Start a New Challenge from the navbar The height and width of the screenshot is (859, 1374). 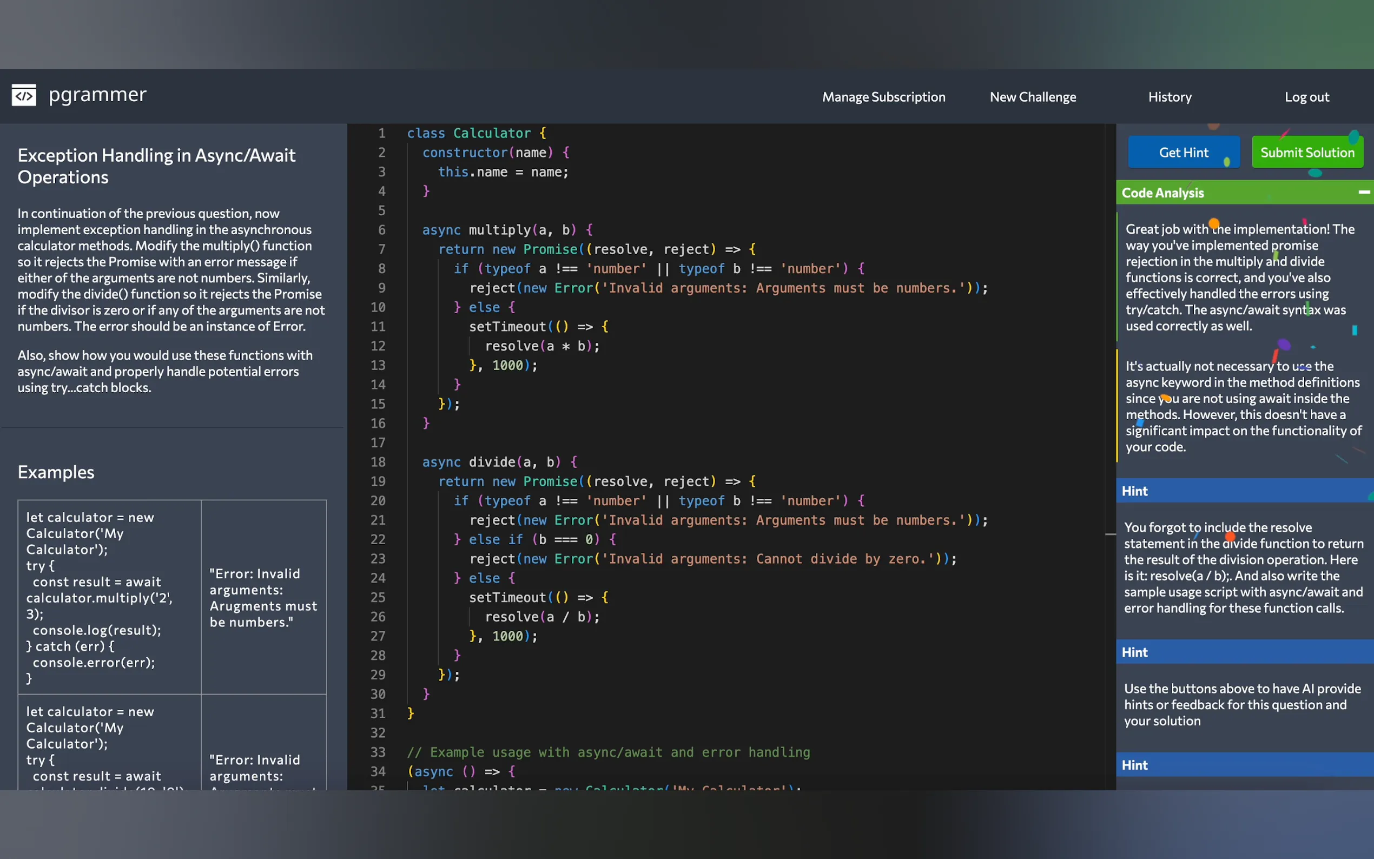[1032, 97]
